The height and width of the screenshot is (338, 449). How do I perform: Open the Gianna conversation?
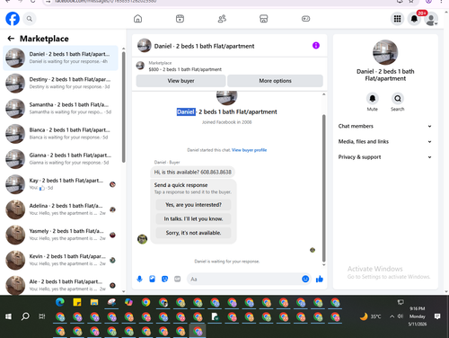(x=60, y=159)
